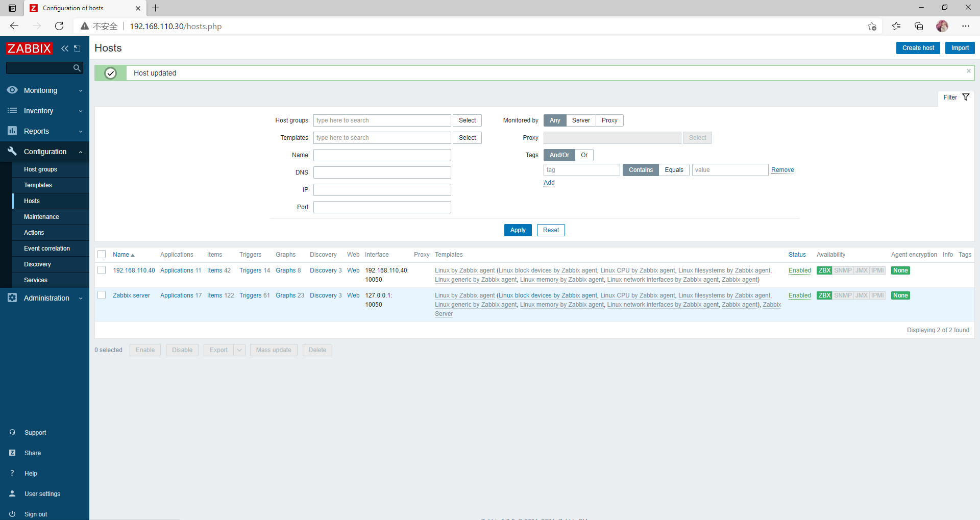The height and width of the screenshot is (520, 980).
Task: Click the Sign out power icon
Action: [x=12, y=514]
